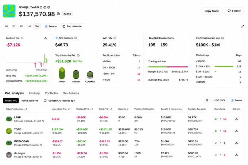
Task: Expand dashboard to full screen icon
Action: coord(243,26)
